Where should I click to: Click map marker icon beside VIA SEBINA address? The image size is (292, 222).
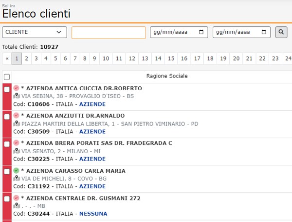[x=16, y=96]
